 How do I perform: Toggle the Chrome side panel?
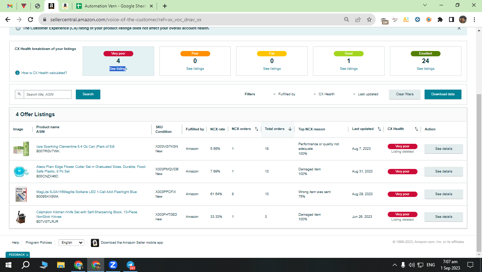452,20
